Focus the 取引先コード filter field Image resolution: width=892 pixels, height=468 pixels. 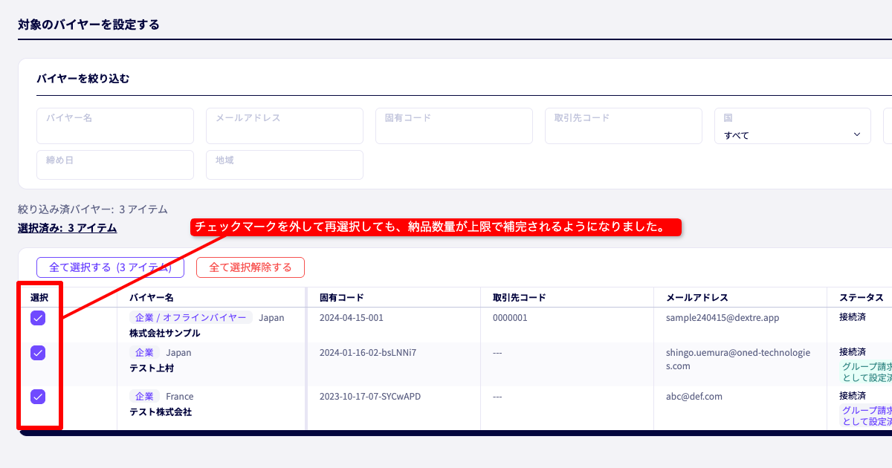[x=624, y=126]
